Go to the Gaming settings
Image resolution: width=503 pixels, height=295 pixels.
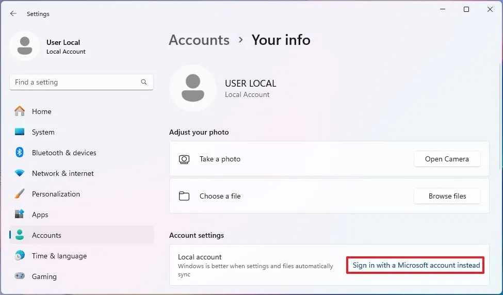point(82,276)
